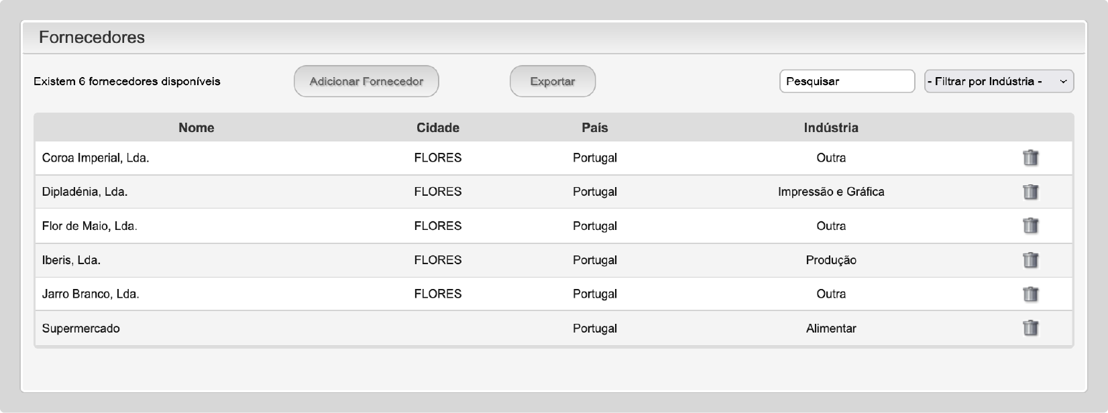Delete the Supermercado supplier row
1108x413 pixels.
click(x=1030, y=329)
